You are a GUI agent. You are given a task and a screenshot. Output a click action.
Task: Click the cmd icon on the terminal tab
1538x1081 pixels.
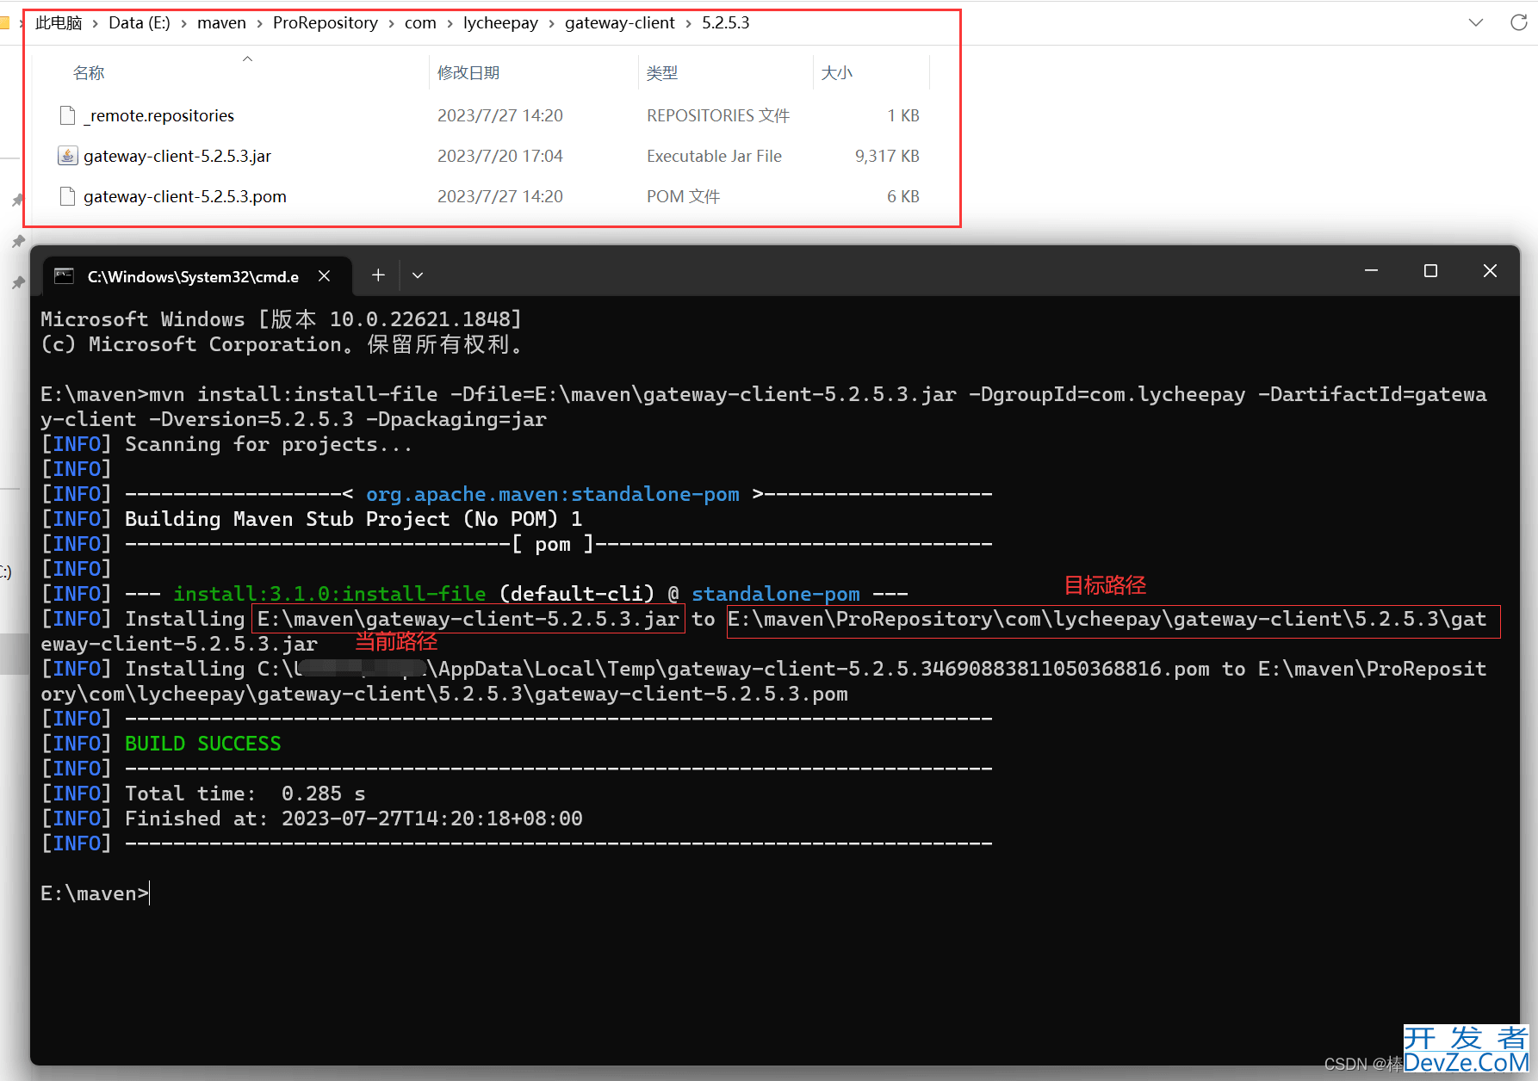pyautogui.click(x=64, y=275)
